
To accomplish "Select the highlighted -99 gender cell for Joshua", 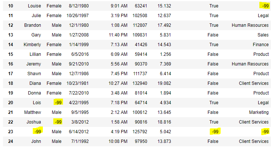I will [x=59, y=122].
